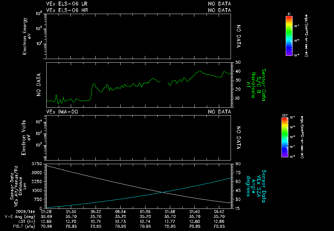Click the 75 degree SZA tick label
This screenshot has height=231, width=334.
[x=238, y=173]
